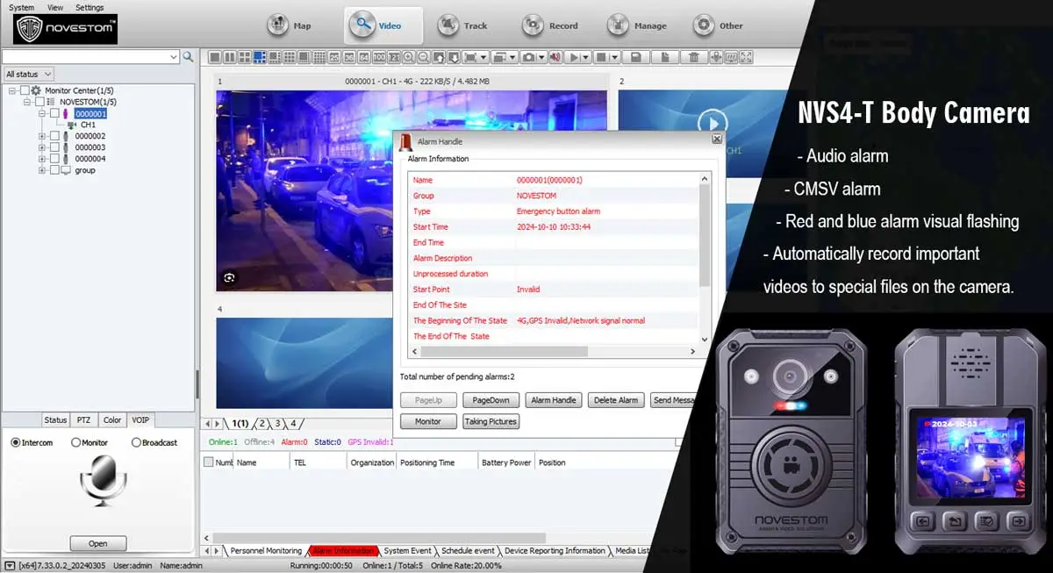Viewport: 1053px width, 573px height.
Task: Click the mute speaker toolbar icon
Action: coord(555,57)
